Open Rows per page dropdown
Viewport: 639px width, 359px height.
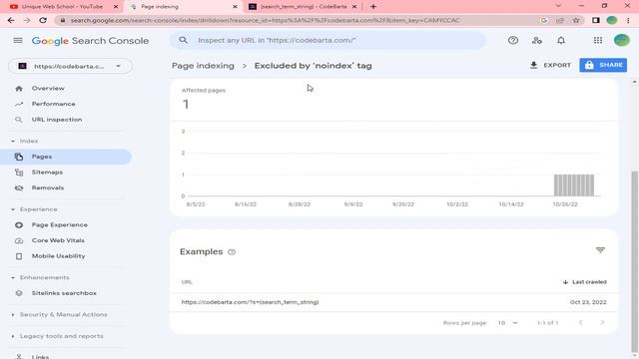click(507, 323)
